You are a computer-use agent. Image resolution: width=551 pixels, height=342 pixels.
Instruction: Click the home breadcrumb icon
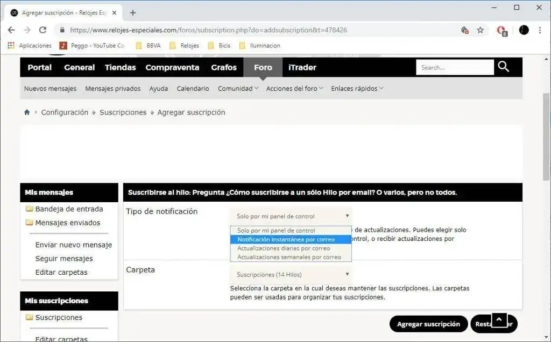tap(26, 112)
